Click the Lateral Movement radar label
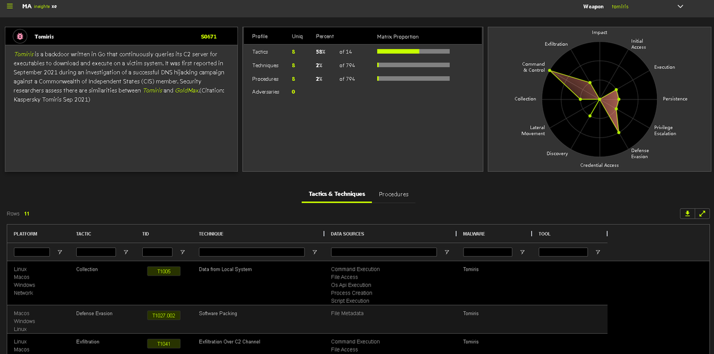Screen dimensions: 714x354 click(x=533, y=131)
